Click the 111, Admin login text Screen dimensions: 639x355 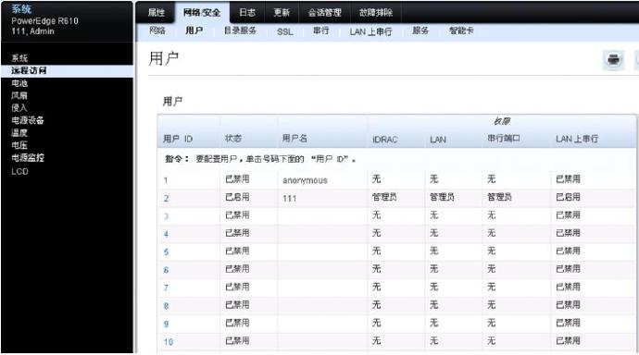tap(32, 31)
